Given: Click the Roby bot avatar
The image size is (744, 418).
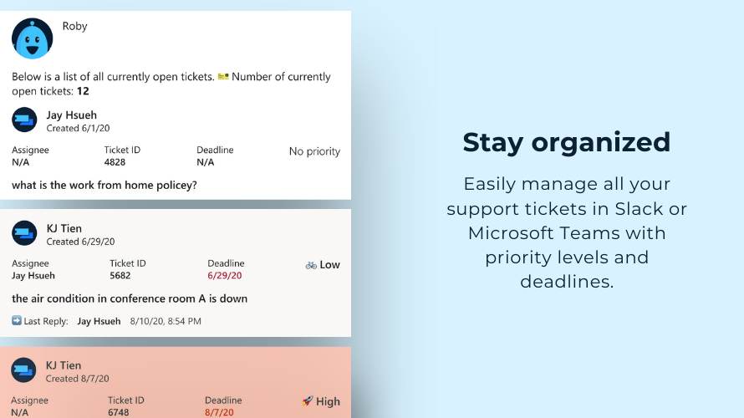Looking at the screenshot, I should [x=33, y=38].
